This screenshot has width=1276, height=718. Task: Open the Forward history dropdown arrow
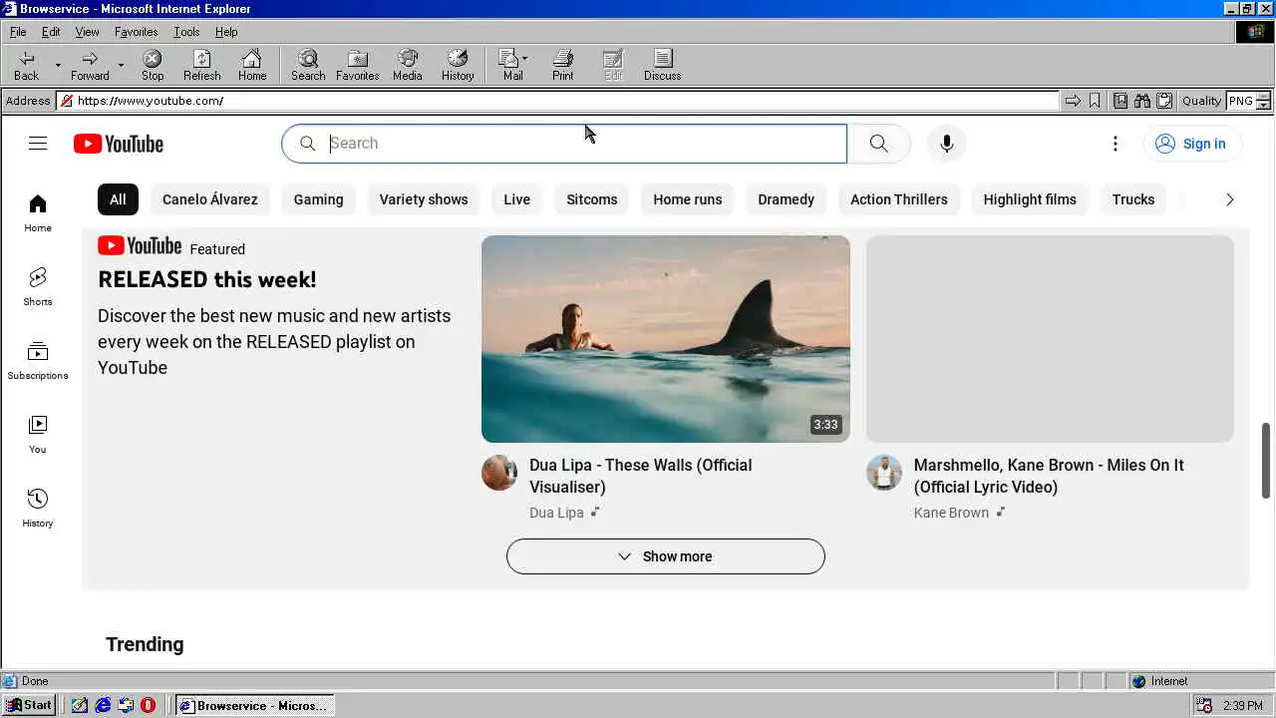point(121,66)
